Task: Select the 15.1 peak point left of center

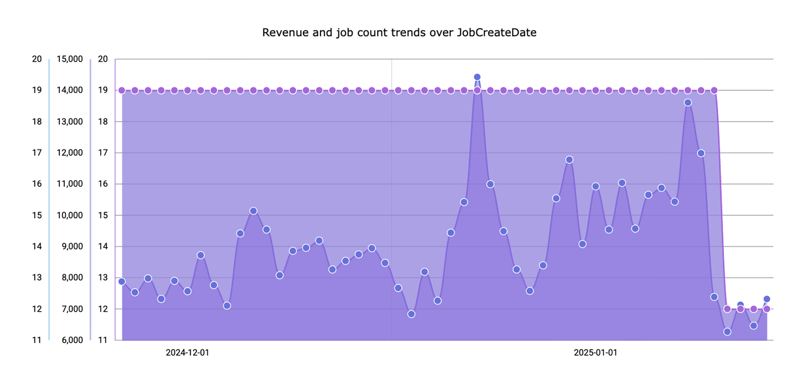Action: click(x=253, y=210)
